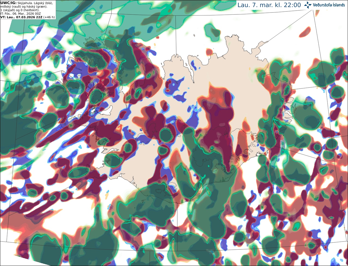
Task: Click the legend line '1 (skýjað) og 0 (heiðskírt).'
Action: (20, 10)
